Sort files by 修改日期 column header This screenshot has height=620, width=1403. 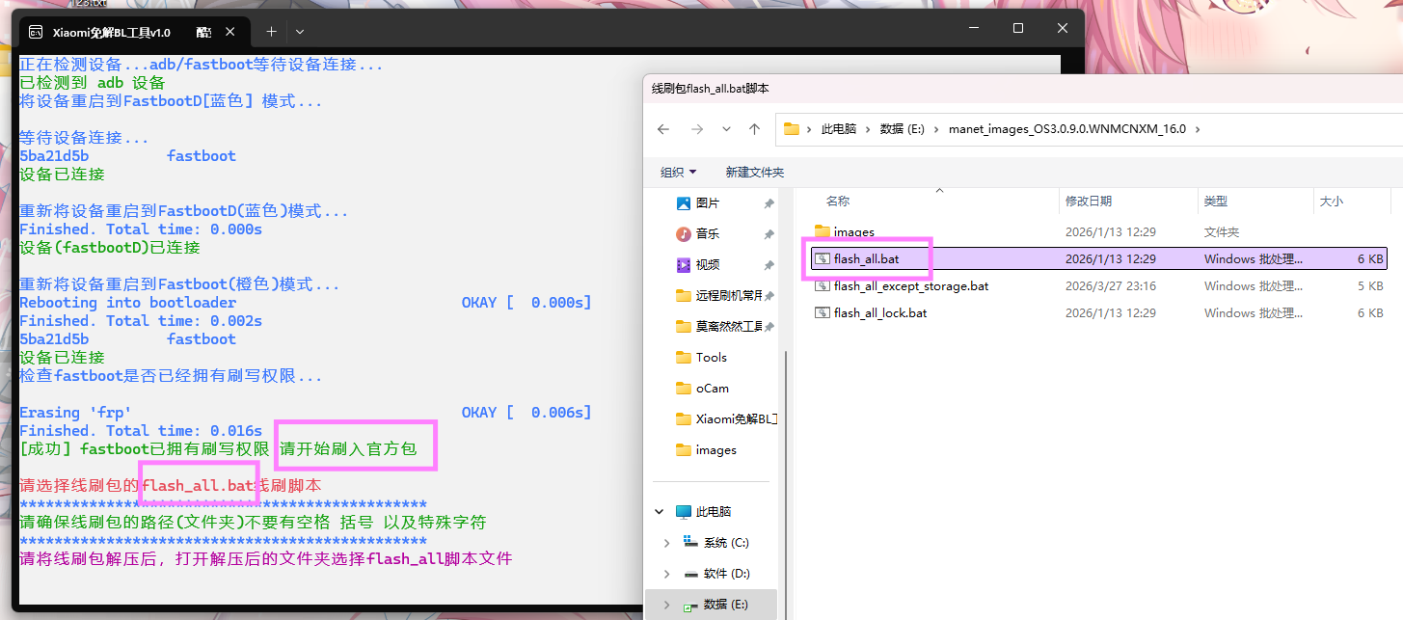1089,202
